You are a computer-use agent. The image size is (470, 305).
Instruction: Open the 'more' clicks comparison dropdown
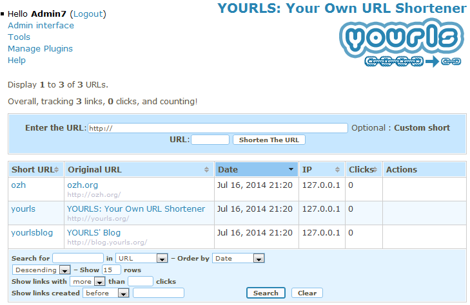(88, 281)
